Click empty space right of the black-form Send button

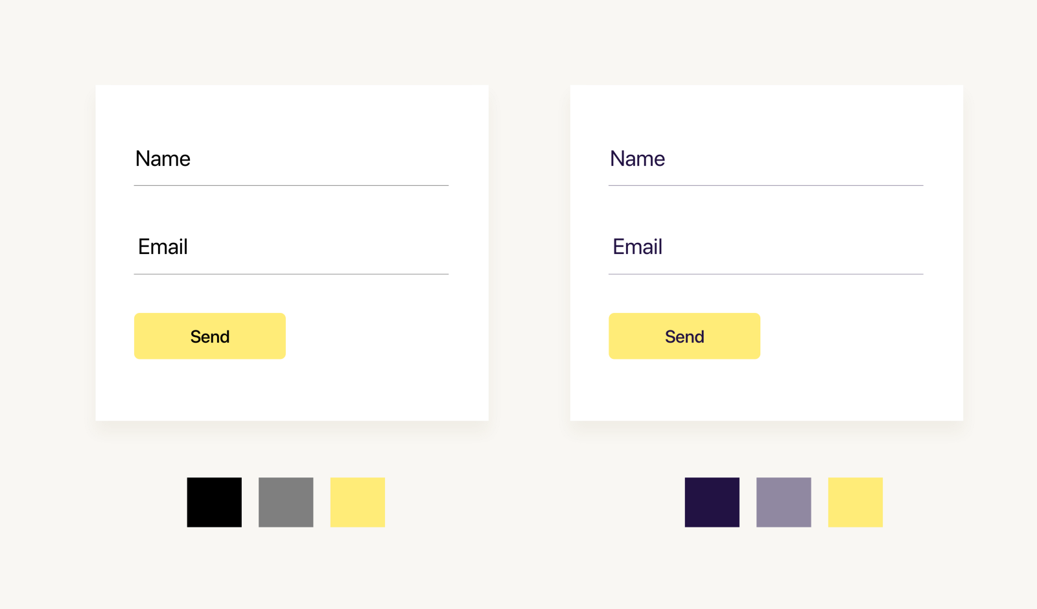(x=382, y=336)
